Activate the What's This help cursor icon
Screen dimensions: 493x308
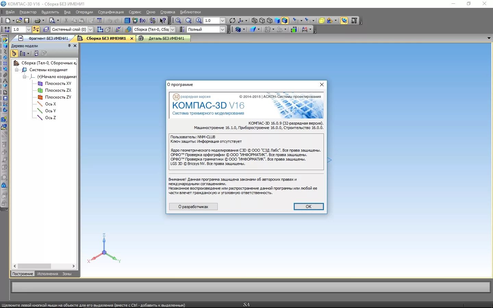(163, 21)
